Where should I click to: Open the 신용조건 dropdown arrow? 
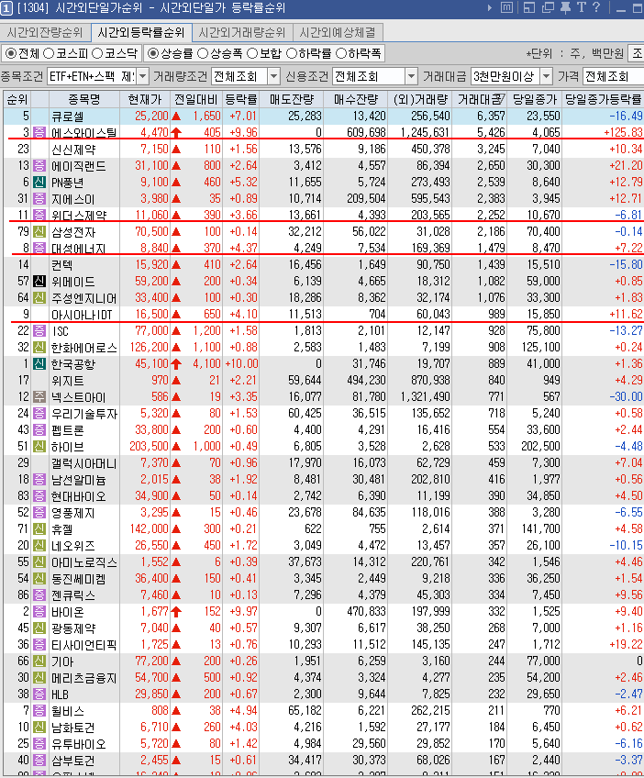click(411, 76)
